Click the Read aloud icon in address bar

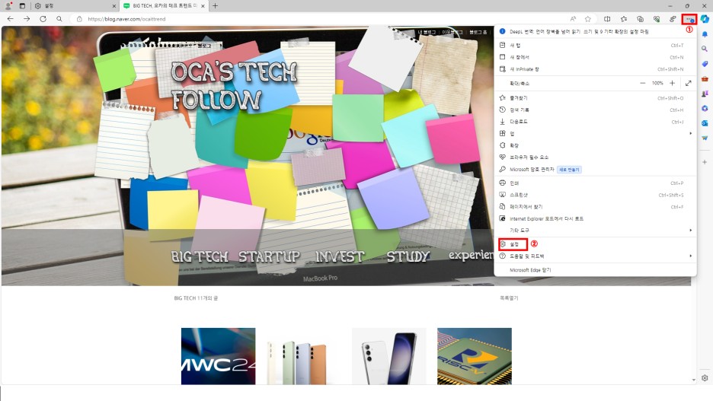point(573,19)
